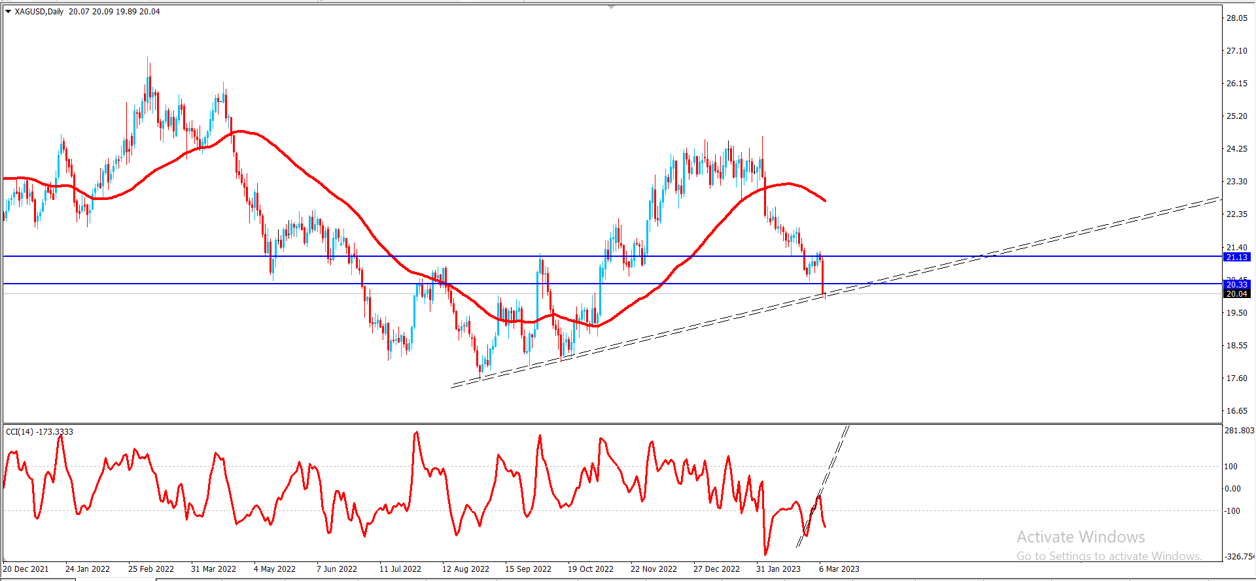Click the black 20.04 current price tag
1256x581 pixels.
point(1236,294)
